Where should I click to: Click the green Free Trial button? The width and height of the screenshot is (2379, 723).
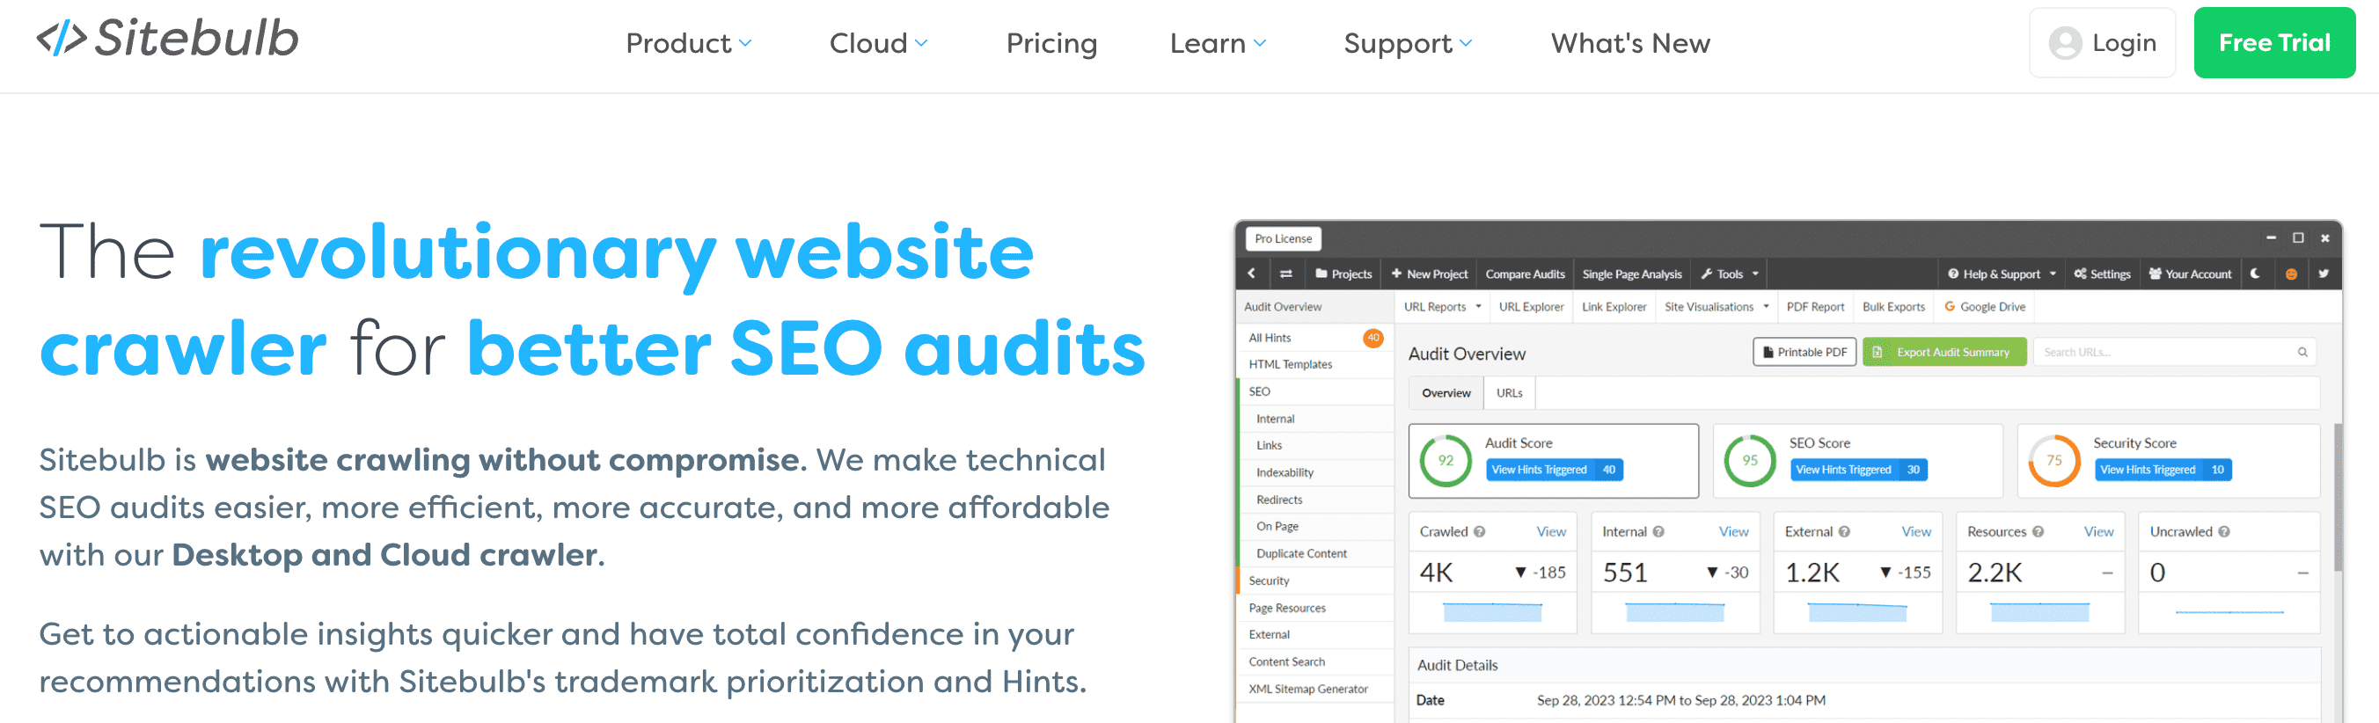pos(2273,43)
